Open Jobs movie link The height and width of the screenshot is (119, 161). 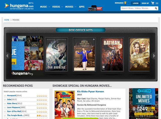coord(9,99)
